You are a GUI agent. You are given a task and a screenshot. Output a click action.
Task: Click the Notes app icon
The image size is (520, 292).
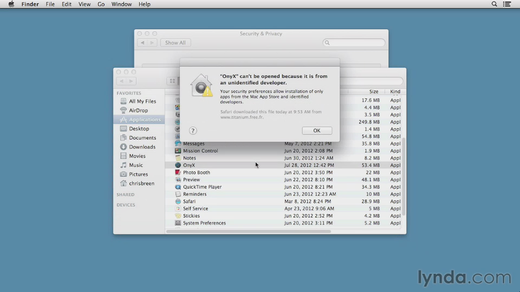point(178,158)
